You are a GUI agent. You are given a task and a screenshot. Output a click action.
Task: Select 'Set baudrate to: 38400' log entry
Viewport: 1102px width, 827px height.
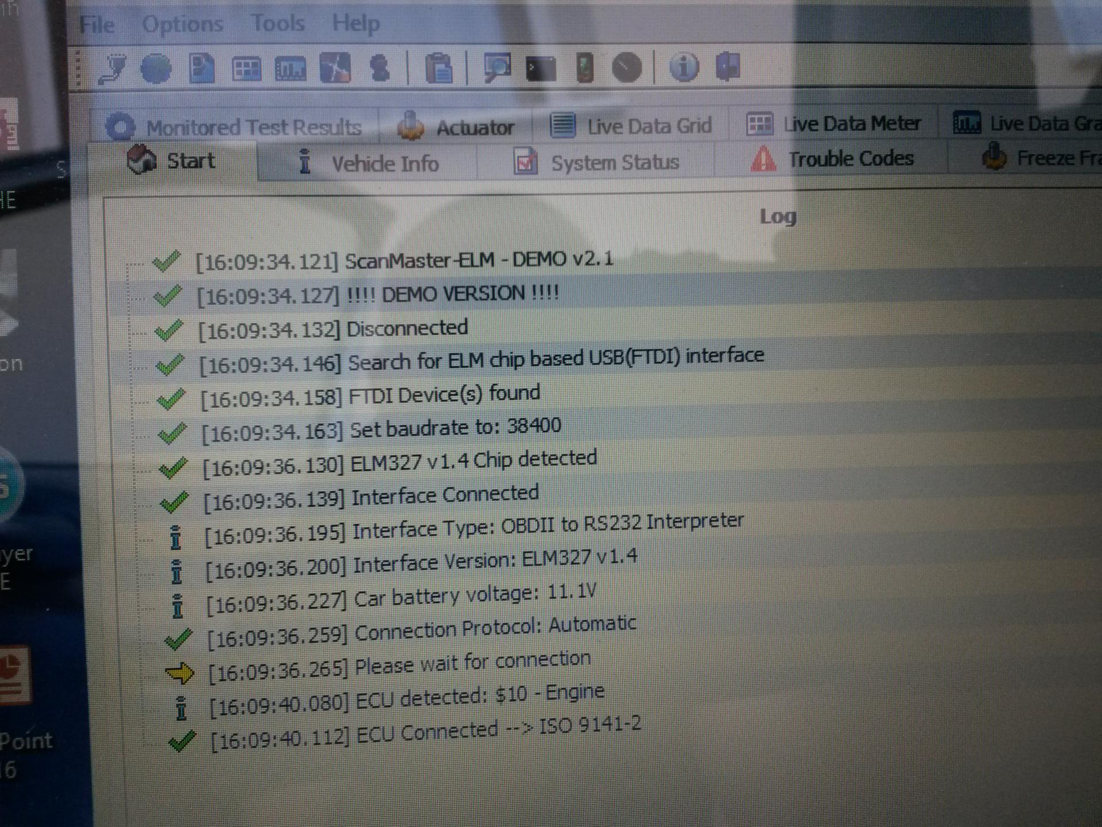tap(381, 430)
